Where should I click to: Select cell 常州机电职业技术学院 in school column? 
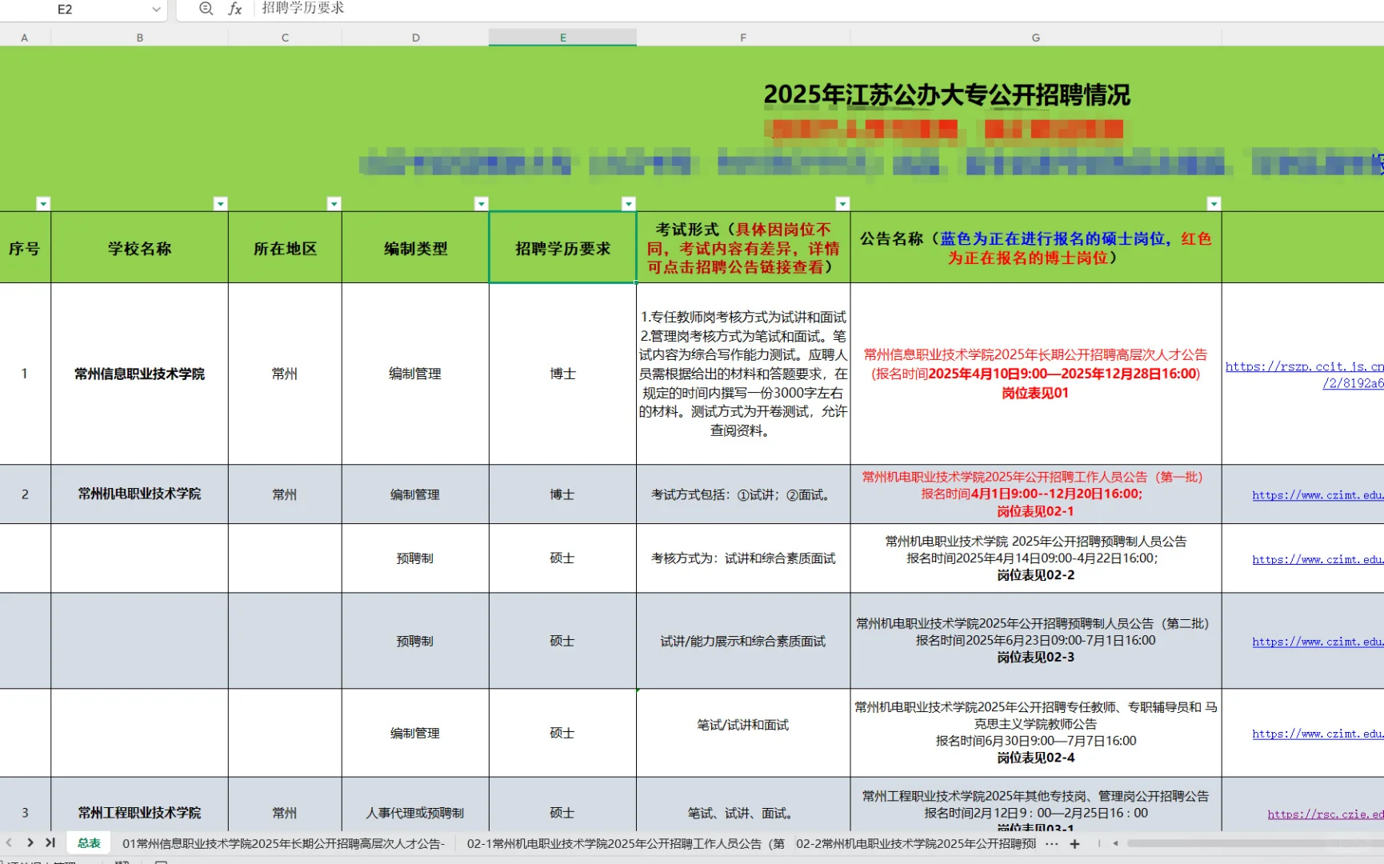(139, 494)
